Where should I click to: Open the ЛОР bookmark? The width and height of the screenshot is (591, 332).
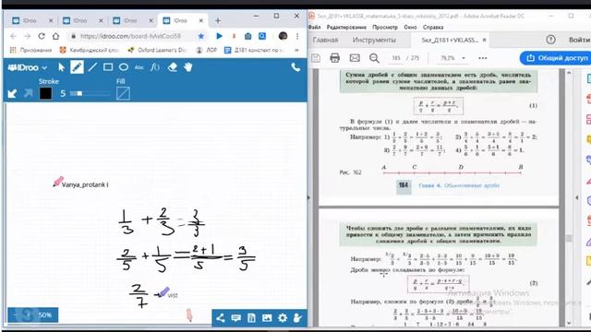tap(207, 50)
